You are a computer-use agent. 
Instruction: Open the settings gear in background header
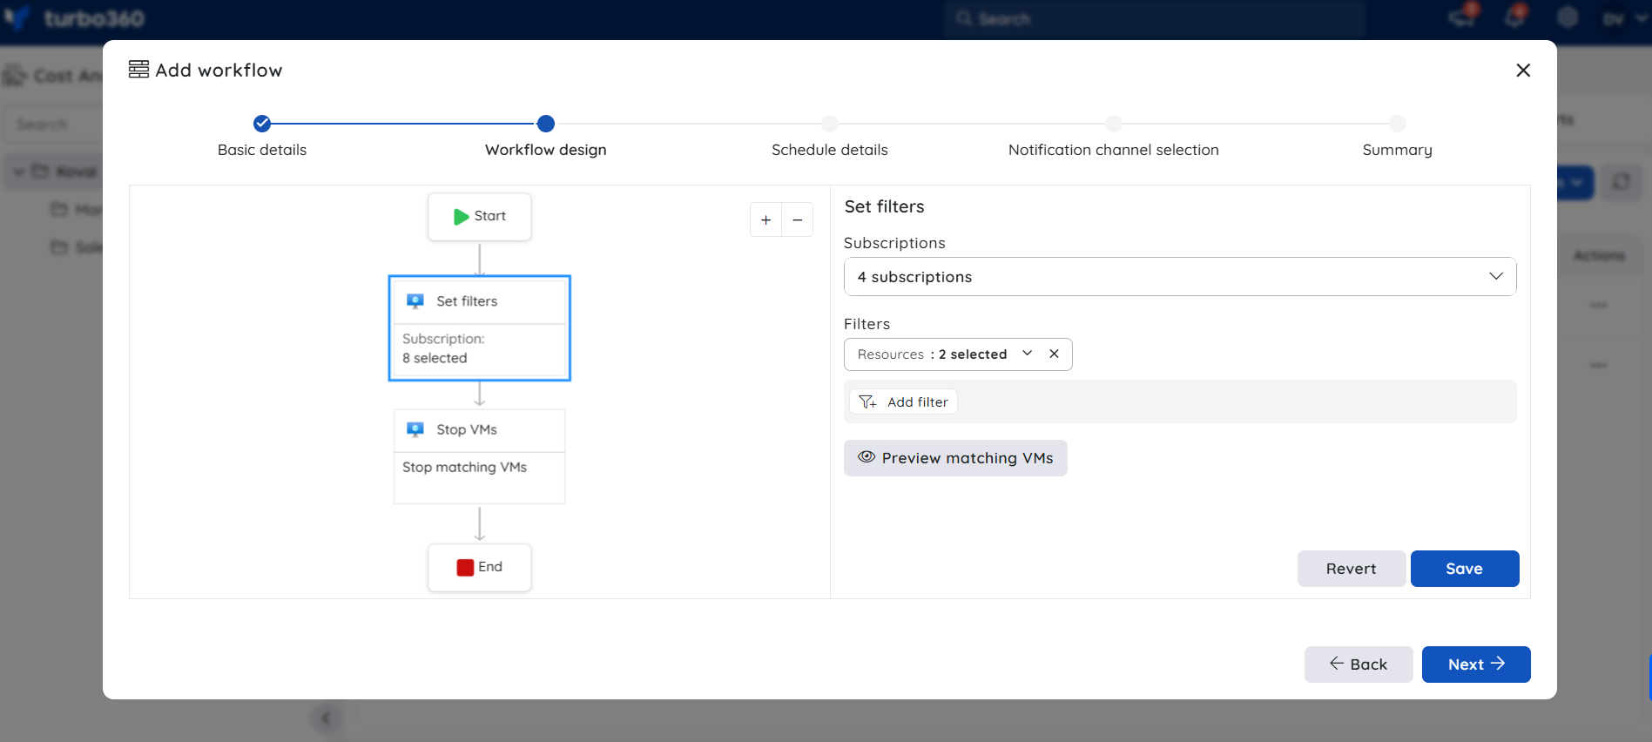pyautogui.click(x=1568, y=17)
